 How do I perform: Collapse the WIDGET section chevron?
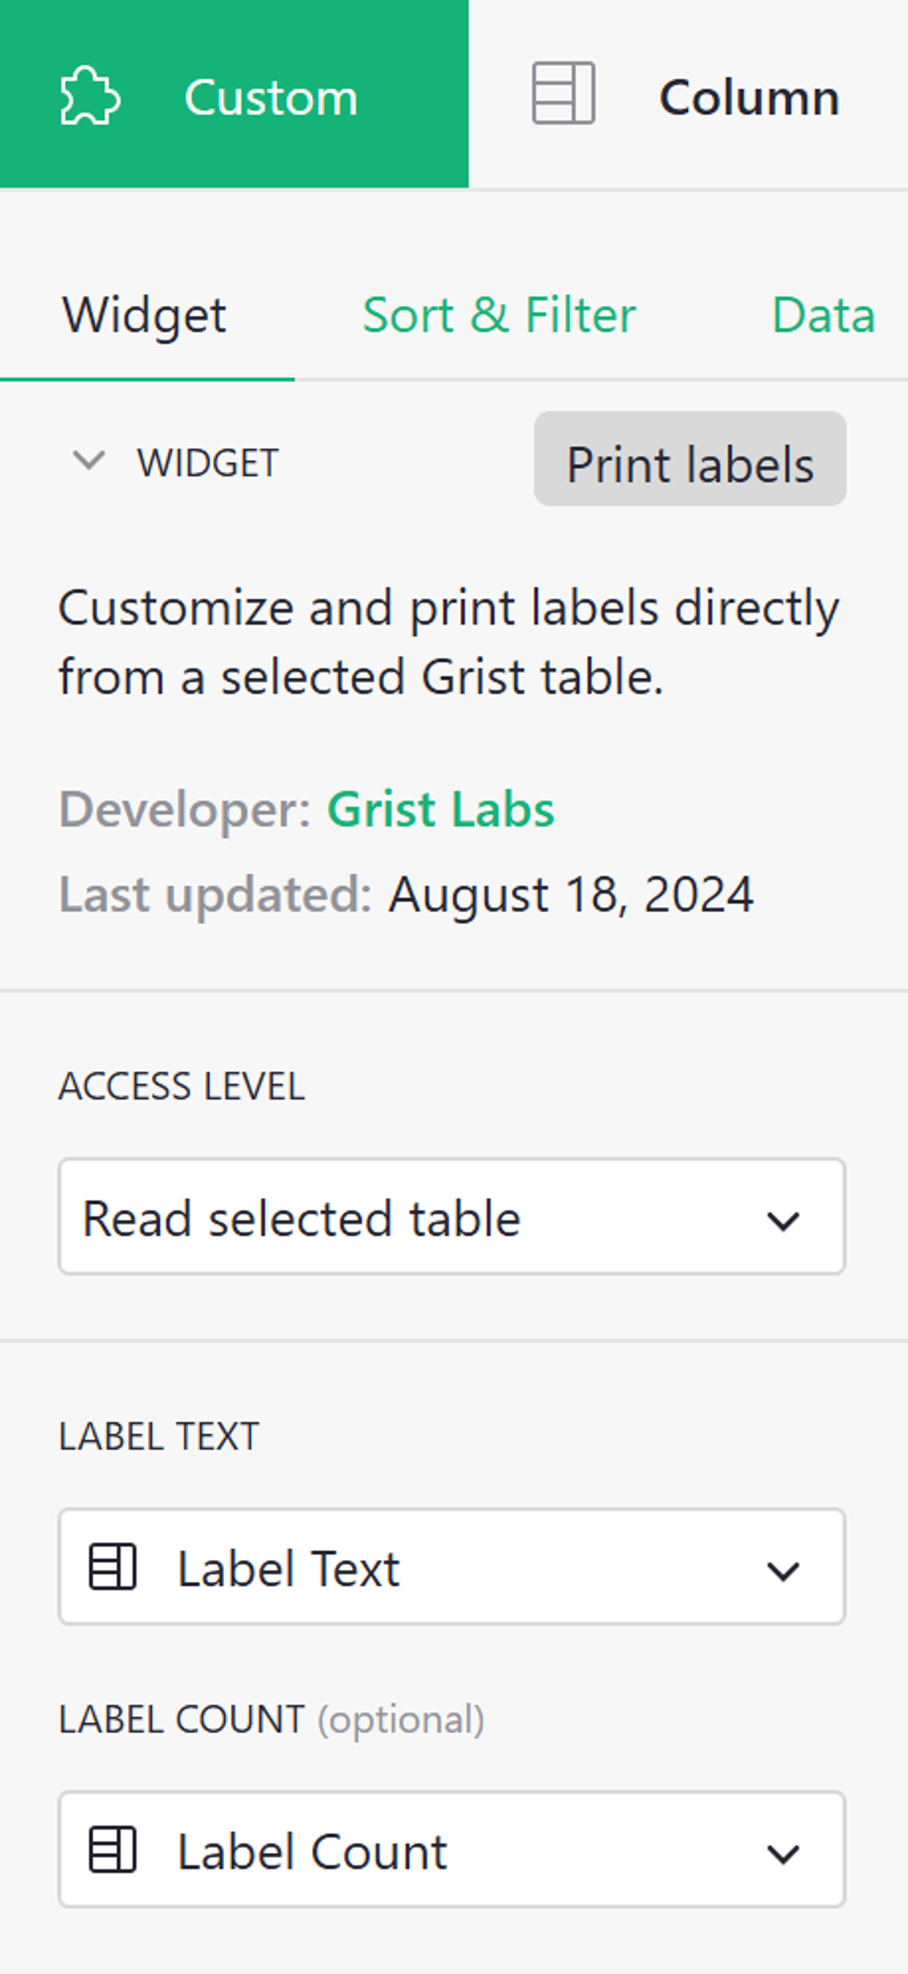pyautogui.click(x=89, y=461)
